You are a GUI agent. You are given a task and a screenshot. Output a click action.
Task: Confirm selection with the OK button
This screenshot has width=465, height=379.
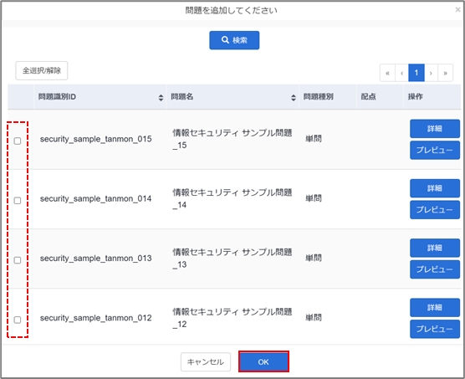point(263,361)
